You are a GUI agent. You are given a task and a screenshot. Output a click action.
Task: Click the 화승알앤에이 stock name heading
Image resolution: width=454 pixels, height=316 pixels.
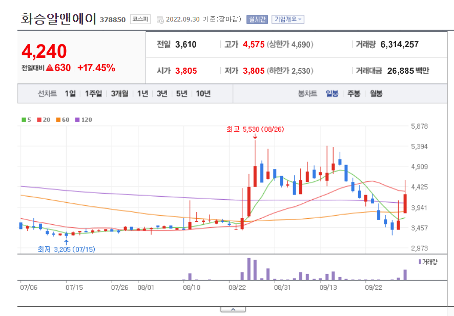click(58, 19)
